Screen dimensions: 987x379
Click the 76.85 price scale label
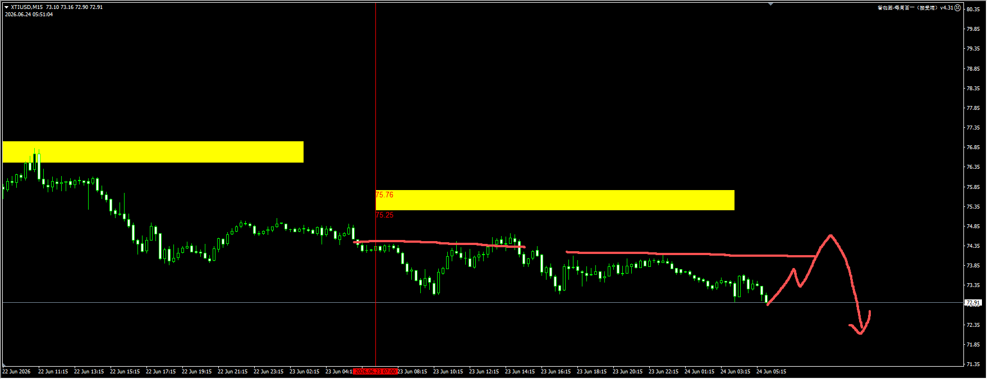click(973, 147)
